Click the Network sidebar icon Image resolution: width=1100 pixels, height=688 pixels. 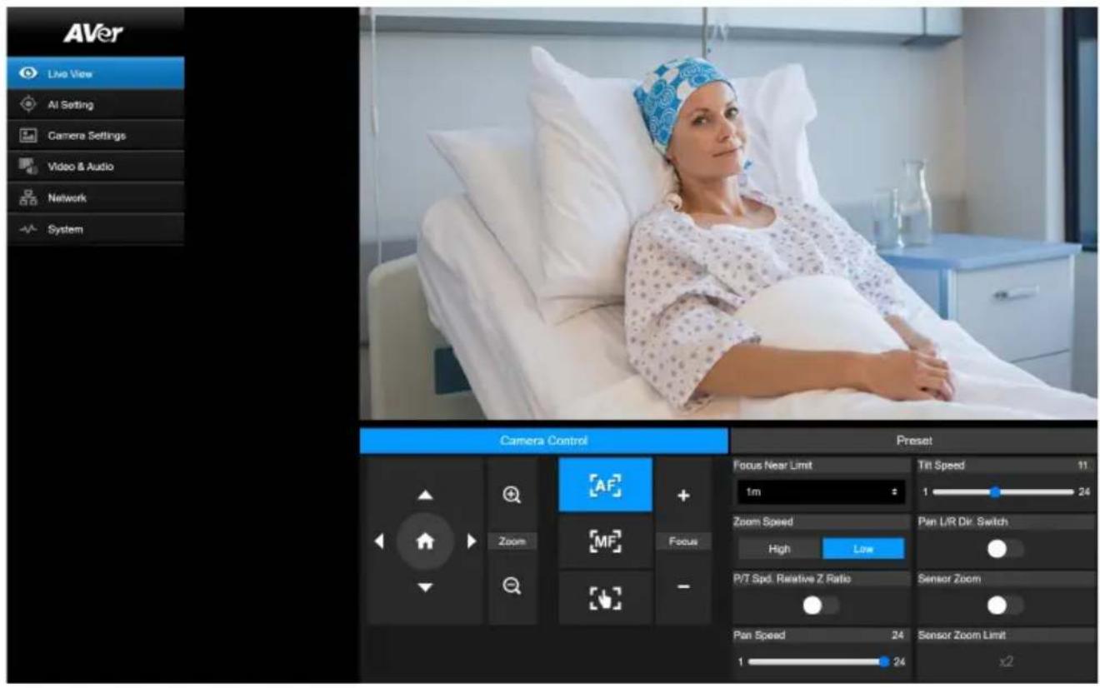pos(27,198)
